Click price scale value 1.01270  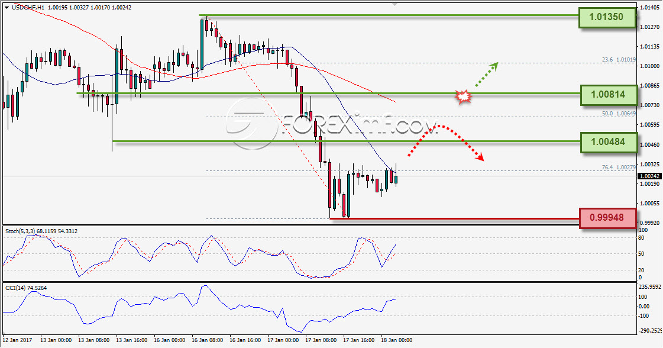click(649, 27)
